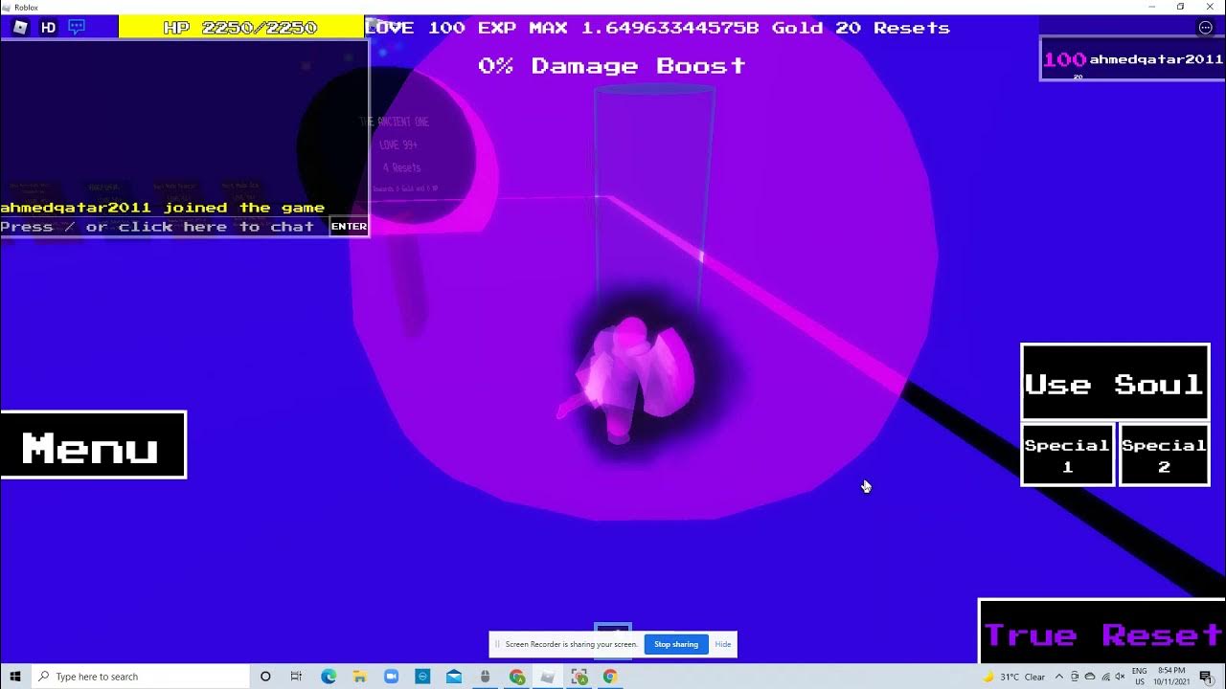Open the notification center icon
Screen dimensions: 1226x689
(1206, 677)
